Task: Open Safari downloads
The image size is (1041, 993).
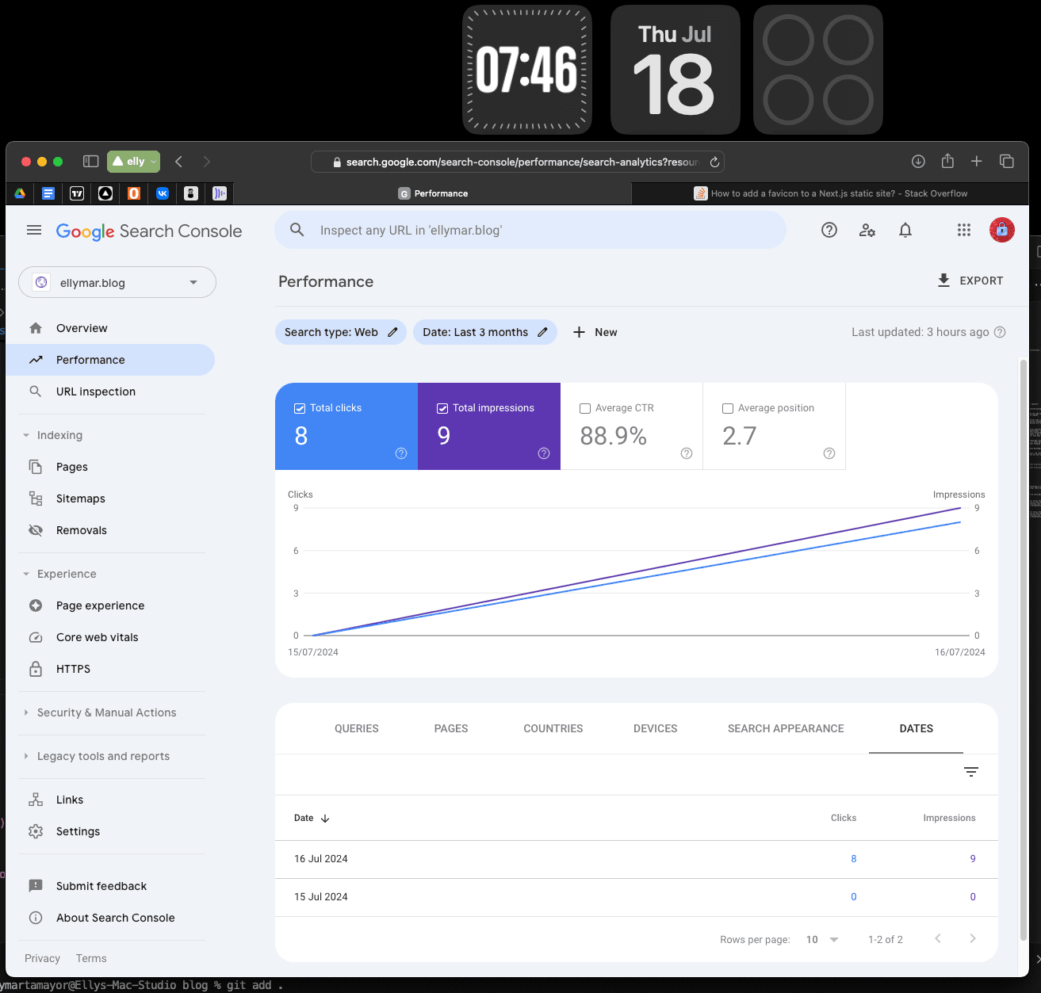Action: [918, 162]
